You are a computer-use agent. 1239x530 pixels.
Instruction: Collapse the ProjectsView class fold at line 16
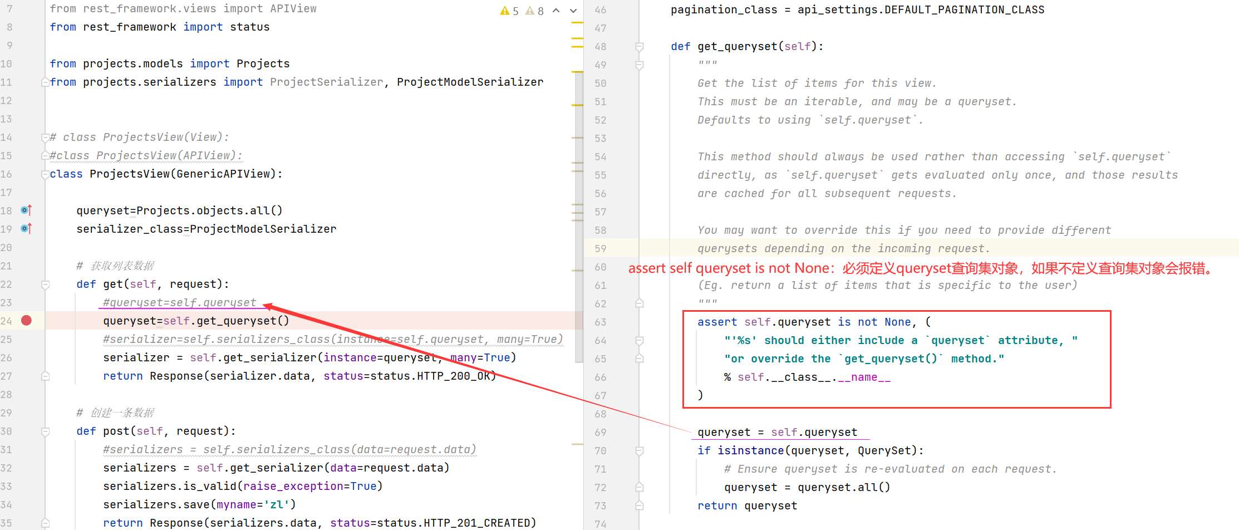point(45,174)
